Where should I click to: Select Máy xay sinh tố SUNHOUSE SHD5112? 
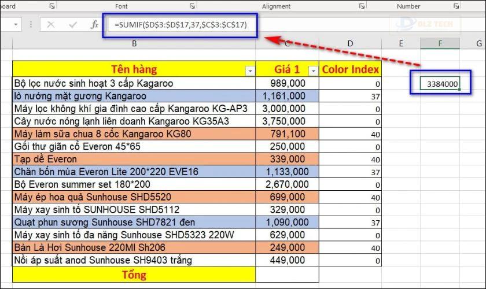pos(134,210)
